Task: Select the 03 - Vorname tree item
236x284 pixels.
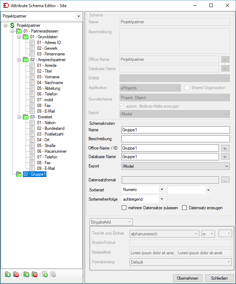Action: tap(48, 77)
